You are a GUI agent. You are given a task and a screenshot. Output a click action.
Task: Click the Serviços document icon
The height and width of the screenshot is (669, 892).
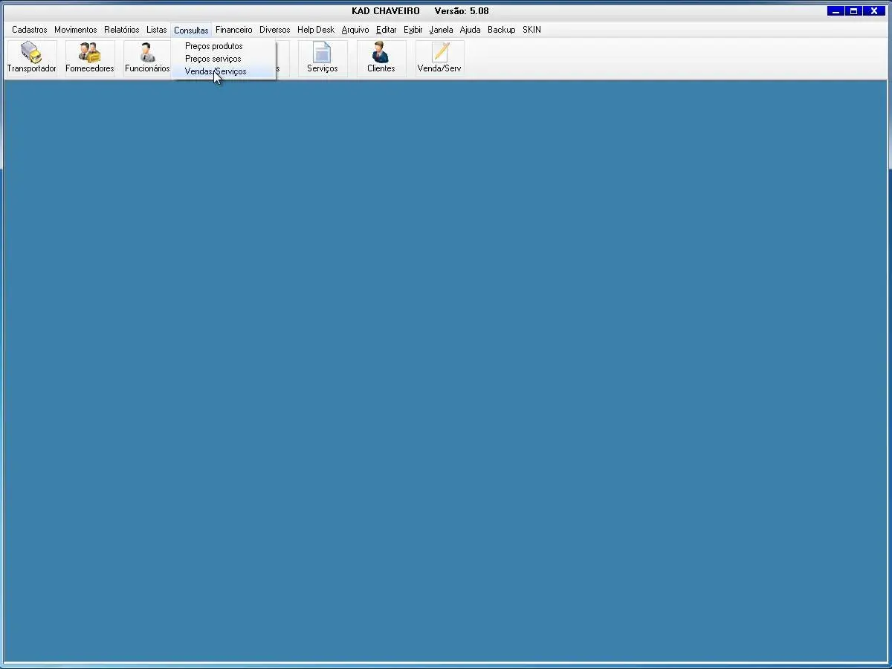point(322,57)
